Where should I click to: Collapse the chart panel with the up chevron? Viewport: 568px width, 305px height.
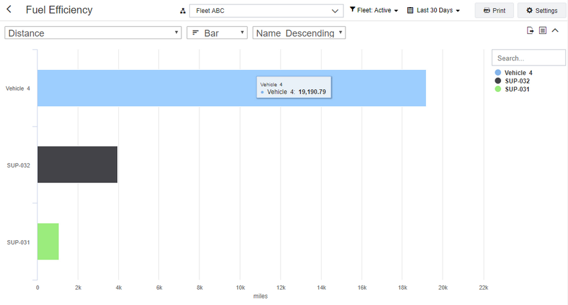coord(555,30)
